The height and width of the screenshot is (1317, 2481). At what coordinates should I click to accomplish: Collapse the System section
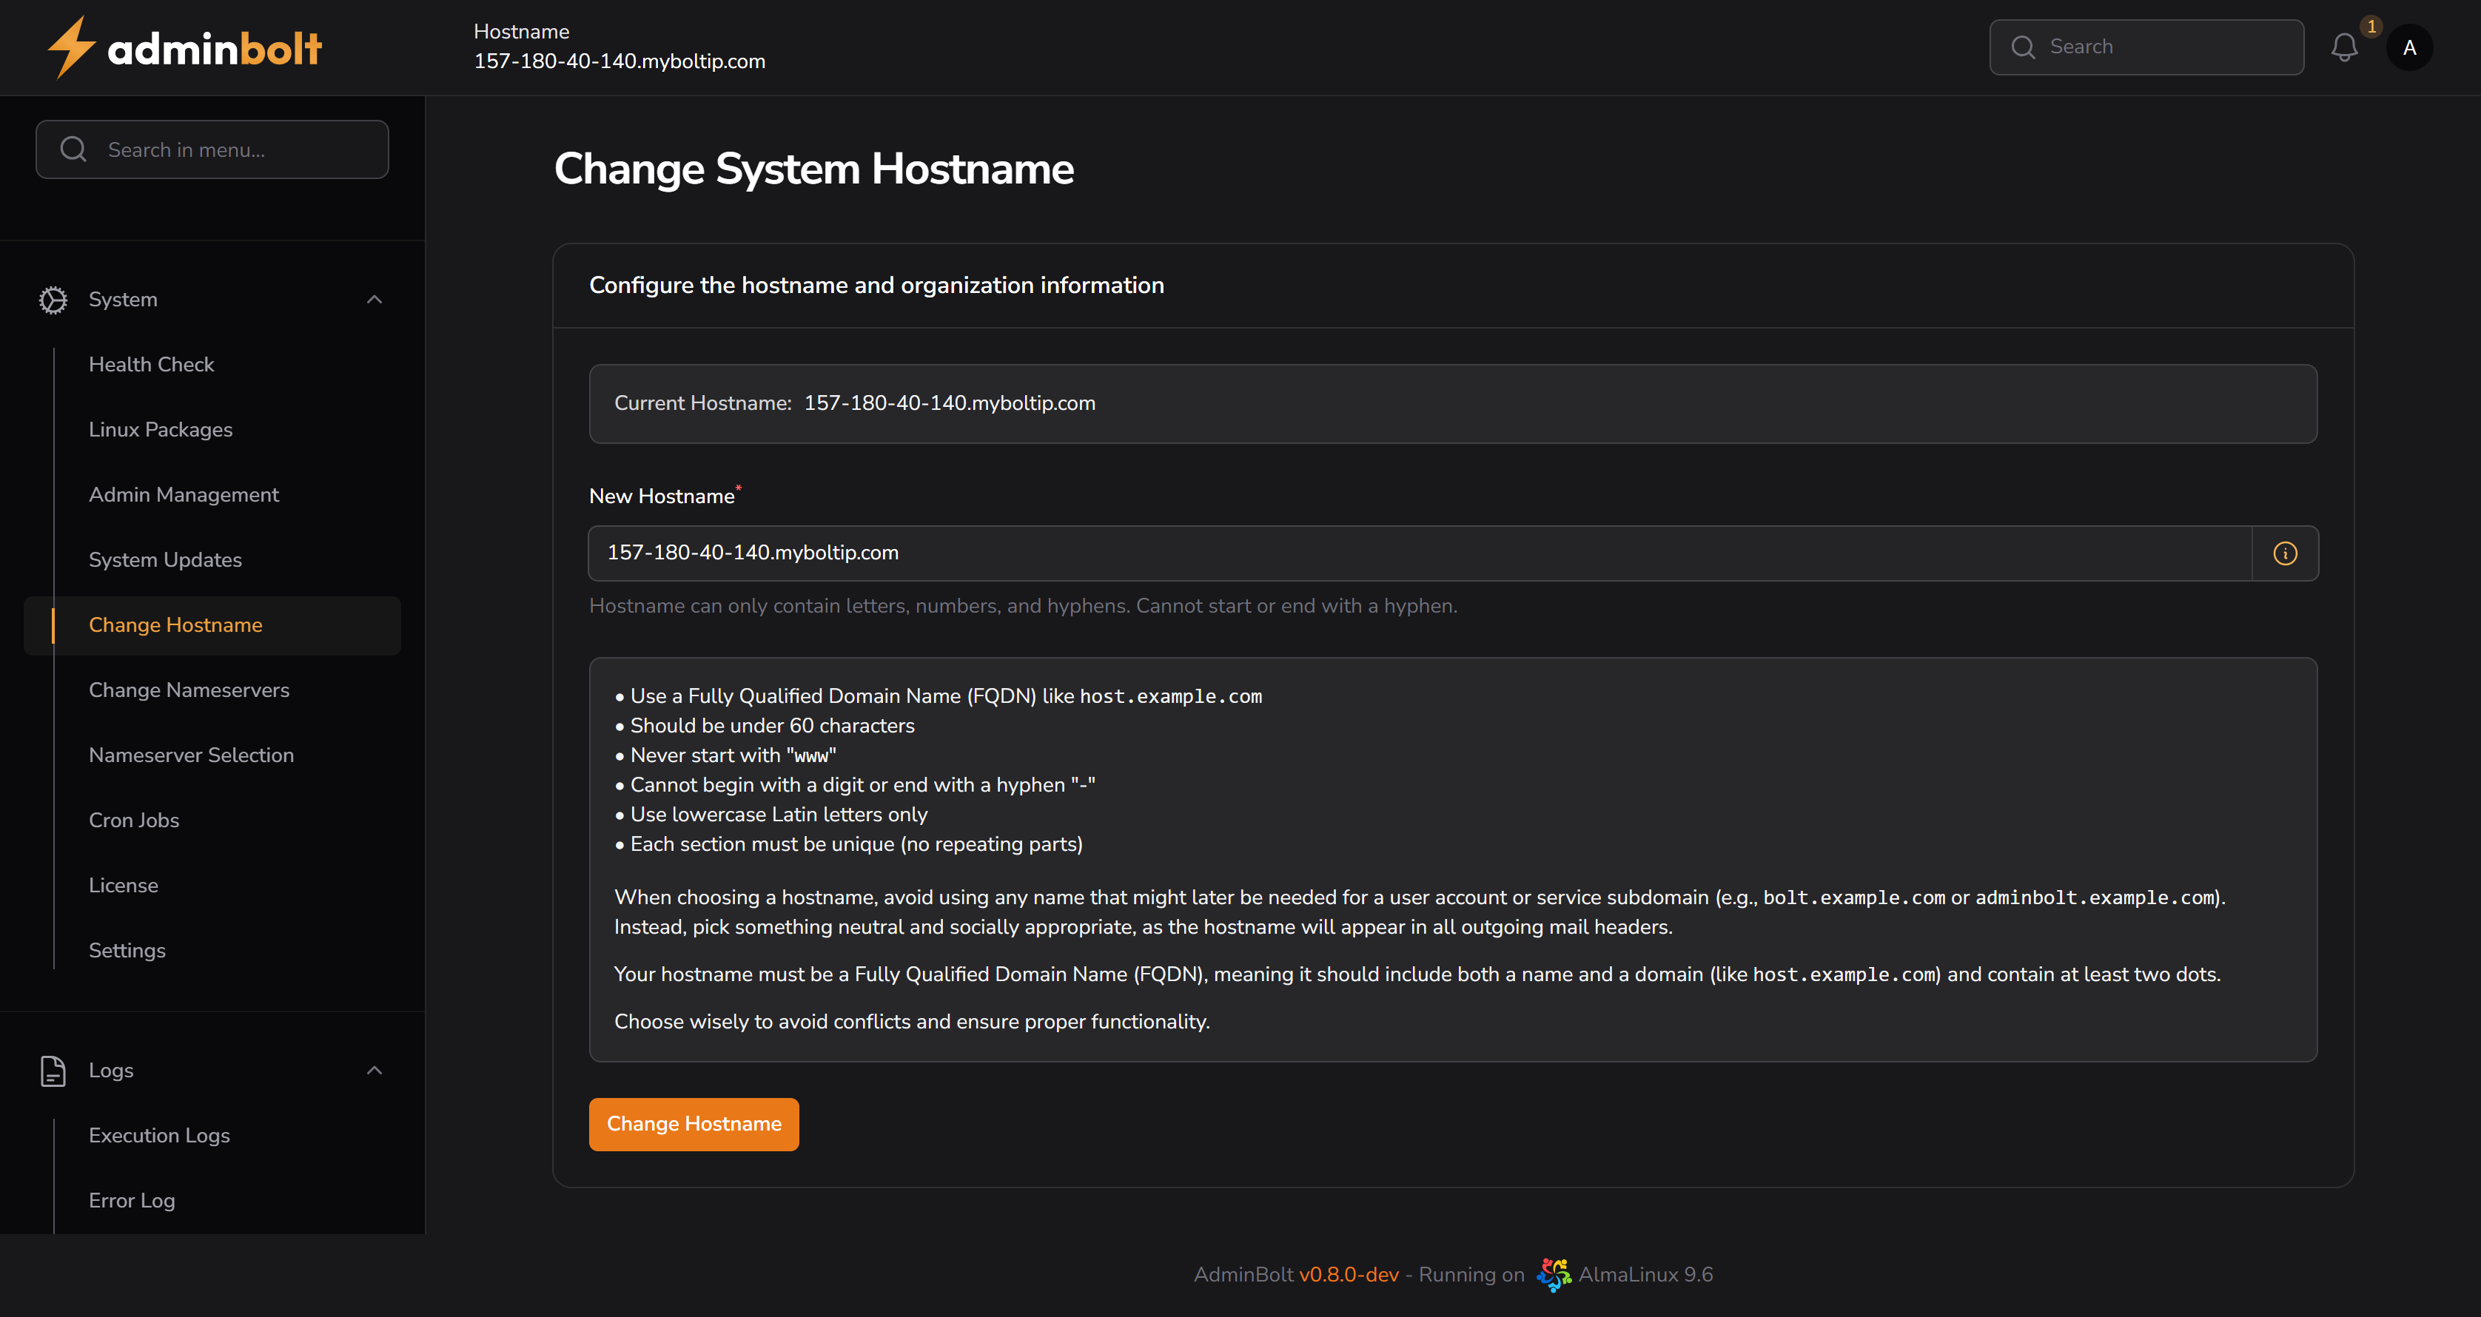[375, 300]
